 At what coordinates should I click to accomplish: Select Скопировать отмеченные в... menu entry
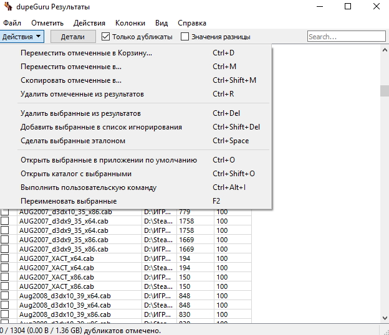[x=71, y=80]
